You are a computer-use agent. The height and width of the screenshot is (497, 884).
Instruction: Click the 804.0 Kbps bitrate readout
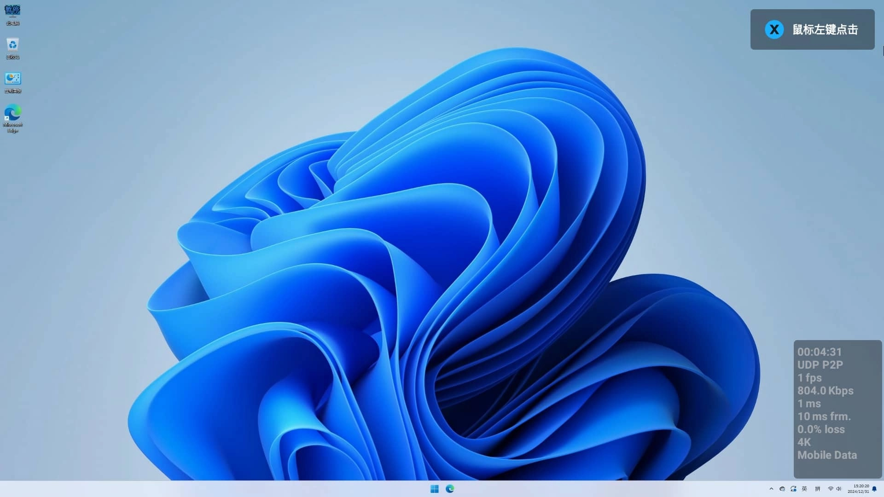[x=825, y=391]
